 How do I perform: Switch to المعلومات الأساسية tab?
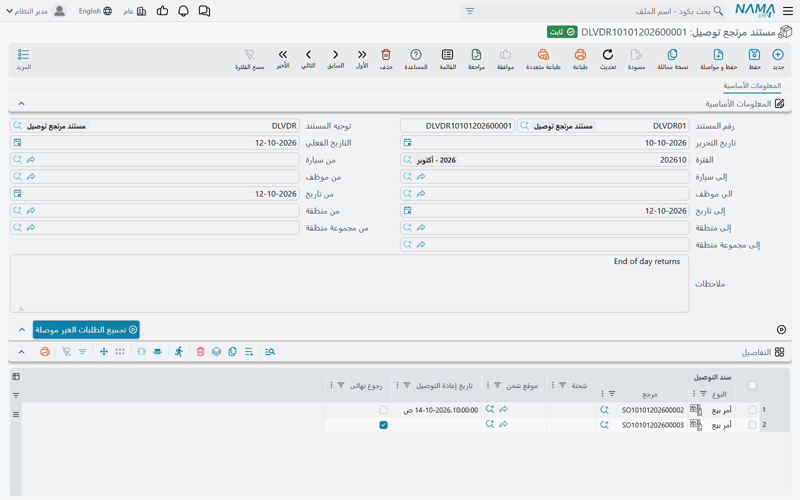click(x=752, y=86)
